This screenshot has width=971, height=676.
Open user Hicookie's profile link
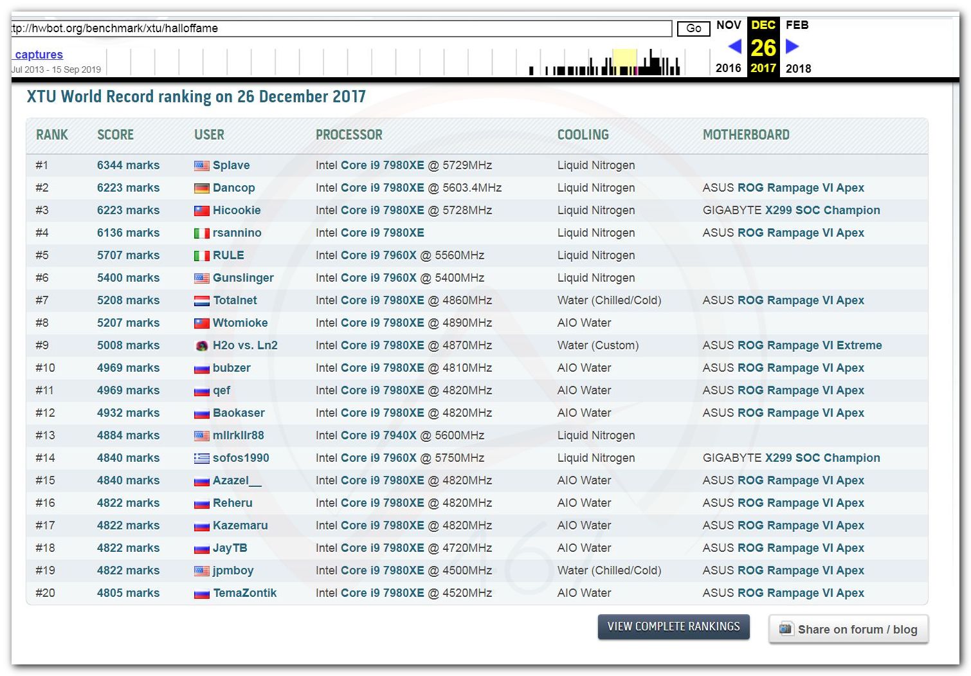tap(237, 210)
